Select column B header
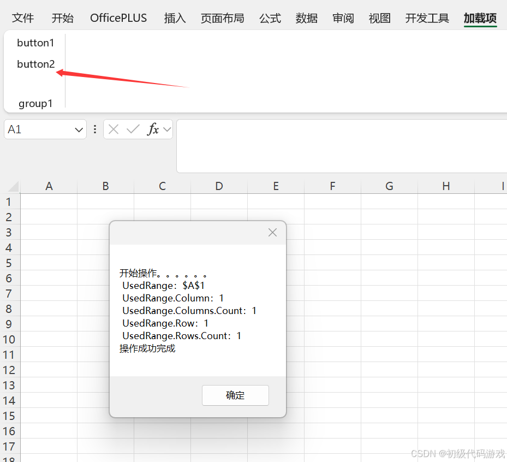This screenshot has height=462, width=507. click(106, 186)
